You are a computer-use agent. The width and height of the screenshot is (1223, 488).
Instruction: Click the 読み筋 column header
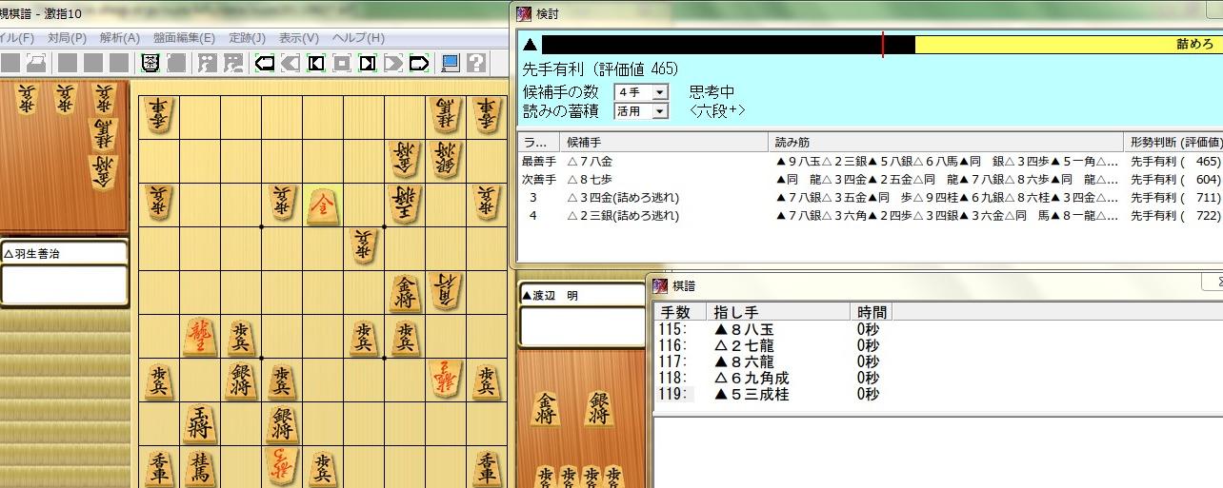point(945,142)
